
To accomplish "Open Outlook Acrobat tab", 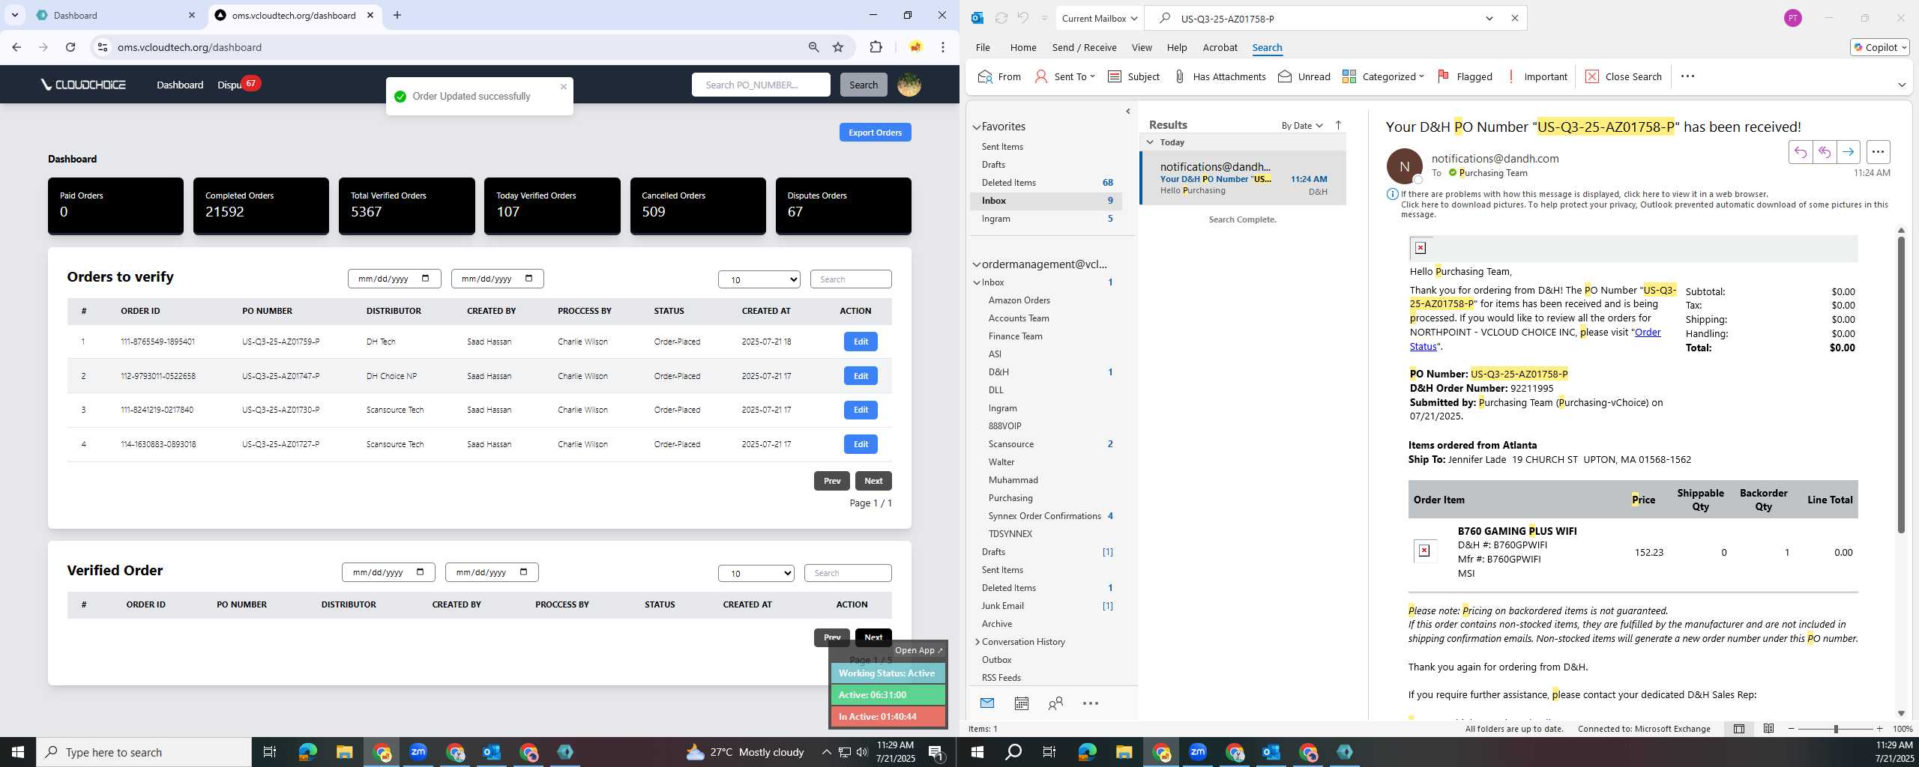I will tap(1220, 47).
